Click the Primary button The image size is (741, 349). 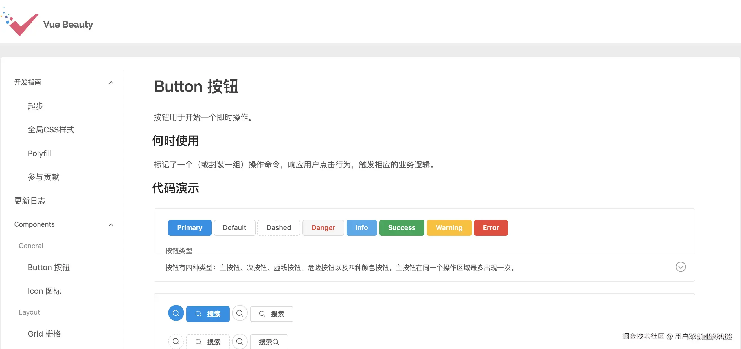(x=190, y=228)
